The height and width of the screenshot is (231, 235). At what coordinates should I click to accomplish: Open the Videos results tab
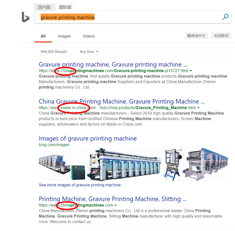point(89,36)
